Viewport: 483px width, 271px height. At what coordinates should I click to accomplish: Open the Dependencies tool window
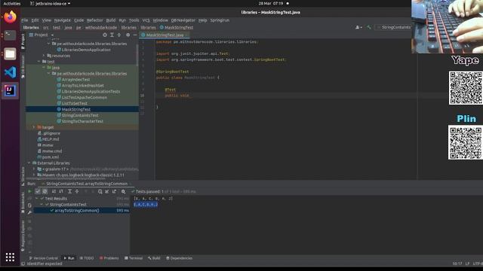(x=180, y=258)
